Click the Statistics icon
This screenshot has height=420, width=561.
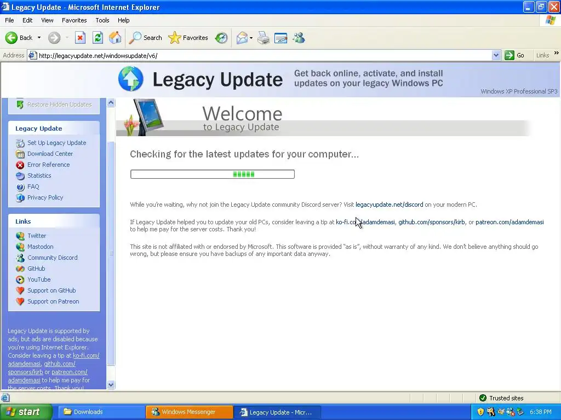20,176
